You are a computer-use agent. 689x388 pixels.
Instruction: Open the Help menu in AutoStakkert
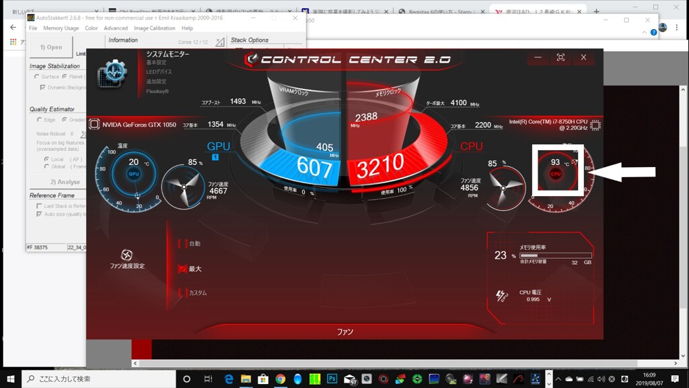[x=187, y=28]
